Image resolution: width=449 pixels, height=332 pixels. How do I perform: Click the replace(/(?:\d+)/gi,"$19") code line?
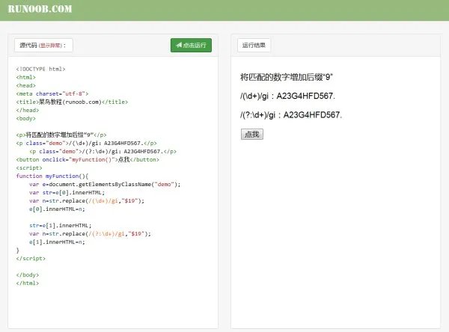[x=90, y=234]
